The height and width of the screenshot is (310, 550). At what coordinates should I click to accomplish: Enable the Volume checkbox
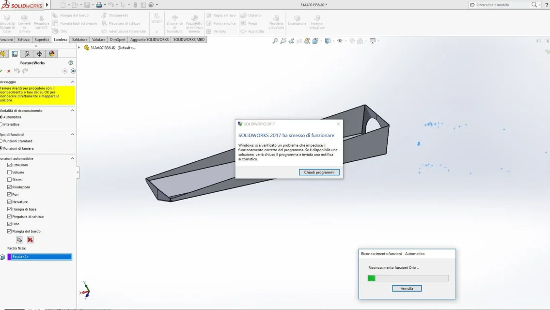pyautogui.click(x=10, y=172)
